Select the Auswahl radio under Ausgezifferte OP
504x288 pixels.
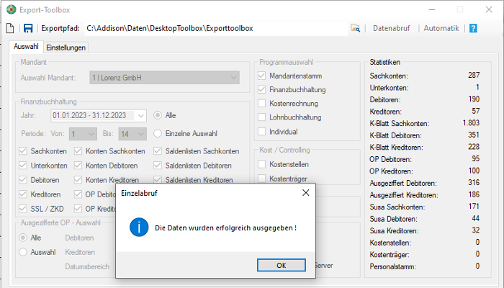tap(23, 252)
